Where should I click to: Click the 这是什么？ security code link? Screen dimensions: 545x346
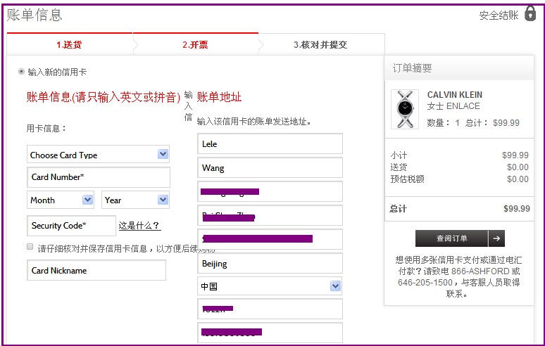tap(139, 226)
